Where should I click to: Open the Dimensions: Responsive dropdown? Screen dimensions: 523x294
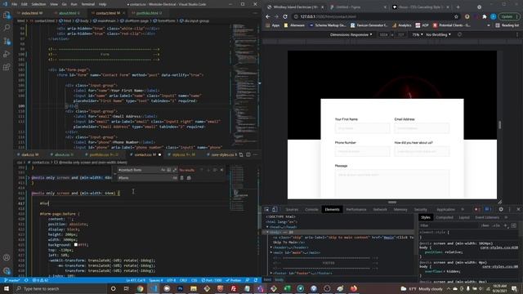tap(351, 34)
